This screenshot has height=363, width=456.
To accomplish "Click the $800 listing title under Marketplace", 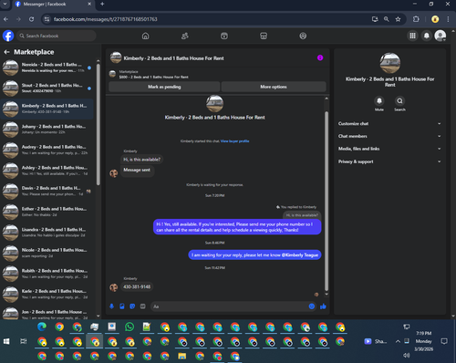I will pyautogui.click(x=153, y=78).
